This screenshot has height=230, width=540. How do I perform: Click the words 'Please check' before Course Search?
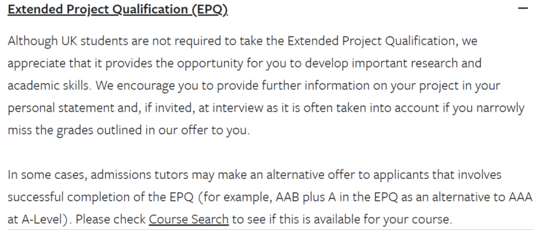coord(111,219)
